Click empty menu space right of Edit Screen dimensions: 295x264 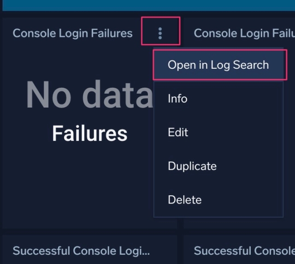click(x=235, y=132)
